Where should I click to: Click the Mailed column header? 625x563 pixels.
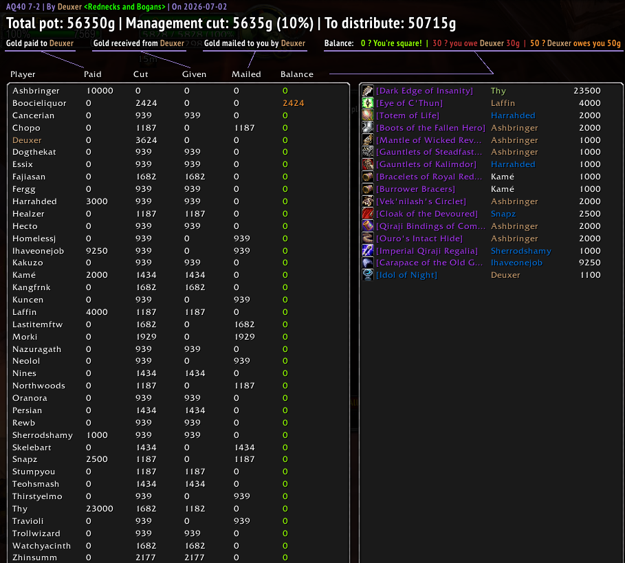246,74
